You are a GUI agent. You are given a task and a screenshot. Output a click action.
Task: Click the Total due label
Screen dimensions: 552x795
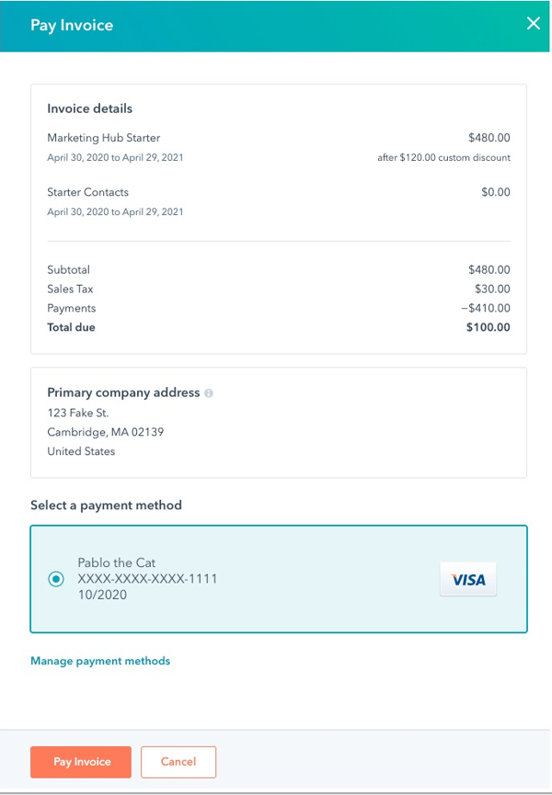click(x=71, y=327)
